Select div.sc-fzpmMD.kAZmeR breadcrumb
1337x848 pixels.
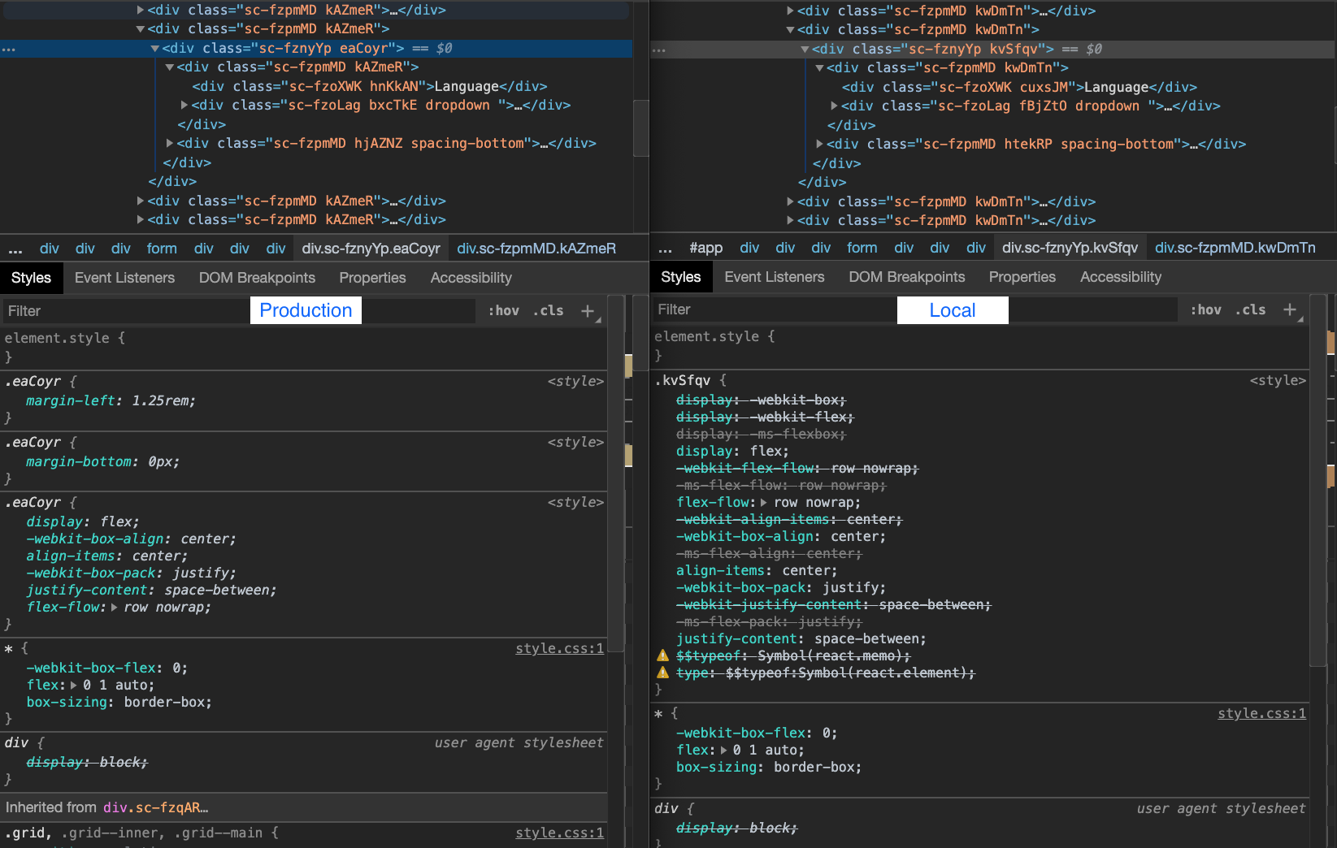[x=536, y=249]
